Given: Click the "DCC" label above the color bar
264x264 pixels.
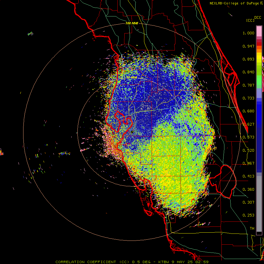Looking at the screenshot, I should (258, 18).
